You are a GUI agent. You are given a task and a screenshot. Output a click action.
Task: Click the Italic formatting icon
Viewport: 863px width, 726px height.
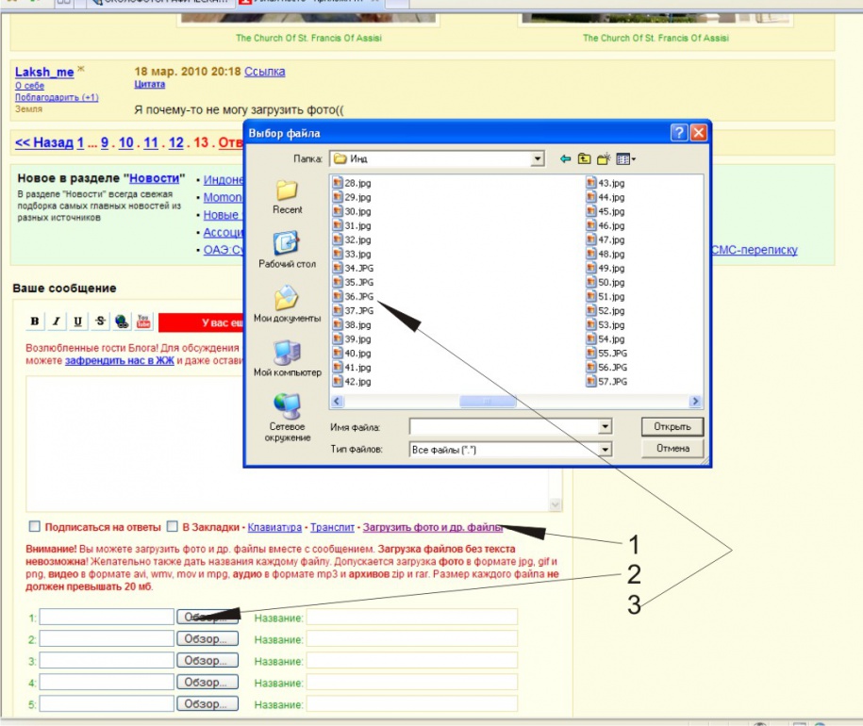pos(56,322)
